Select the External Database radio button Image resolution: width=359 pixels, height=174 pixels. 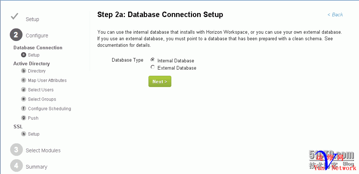coord(152,67)
